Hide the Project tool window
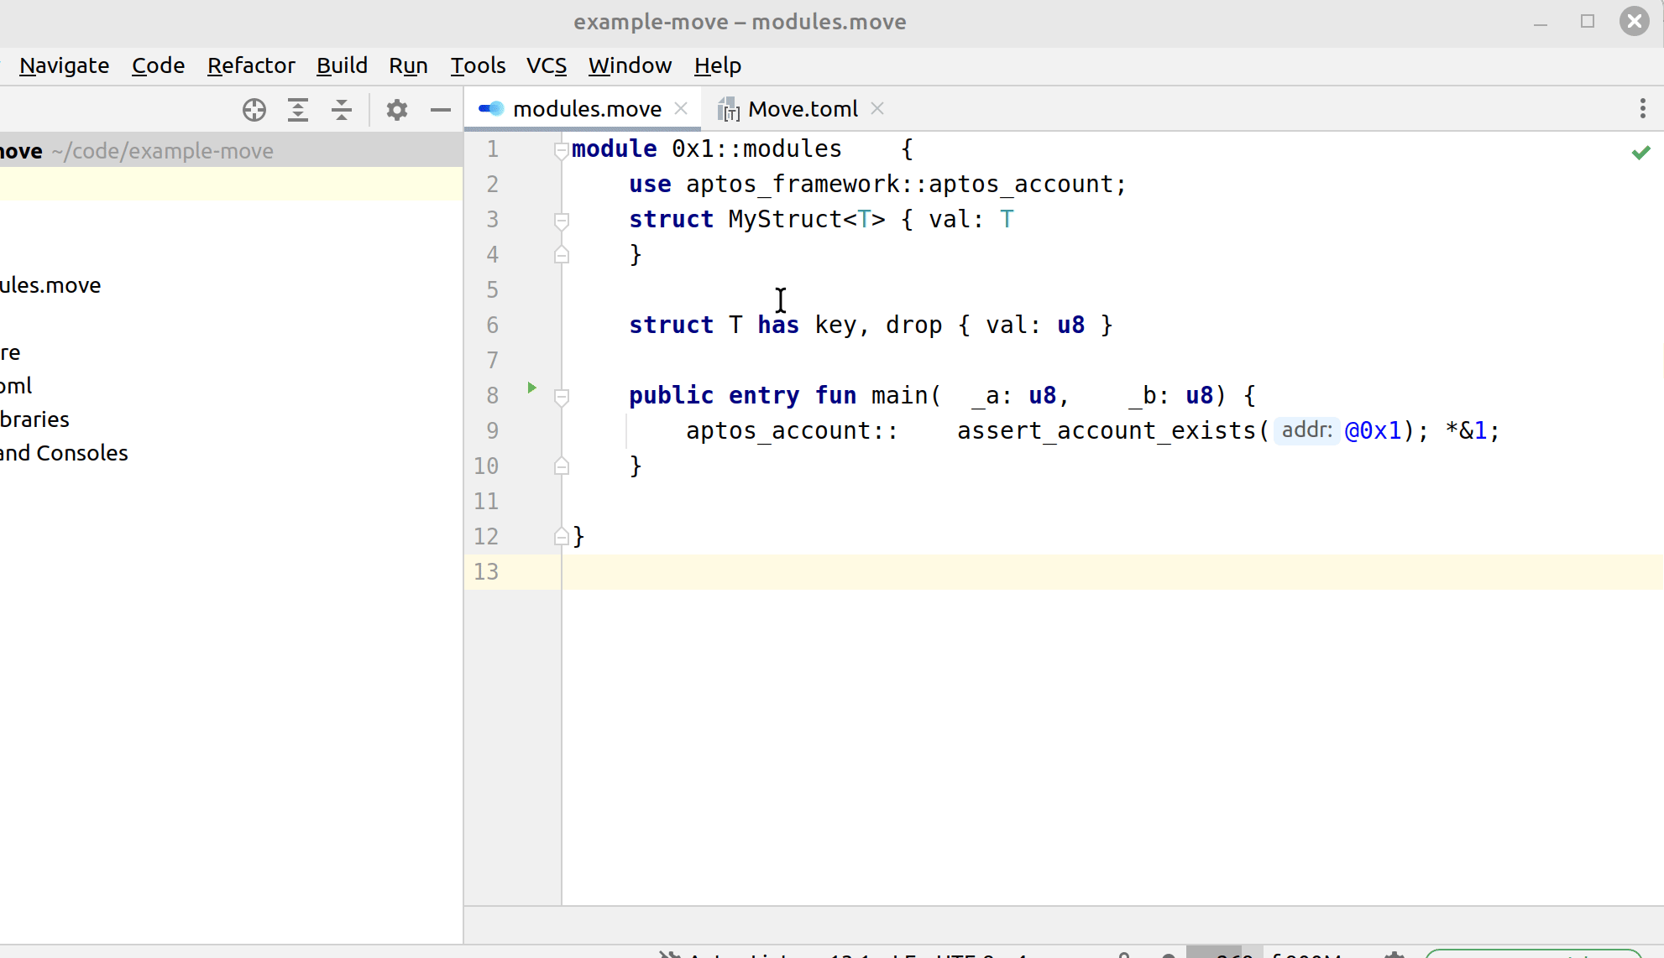Screen dimensions: 1664x958 click(440, 109)
